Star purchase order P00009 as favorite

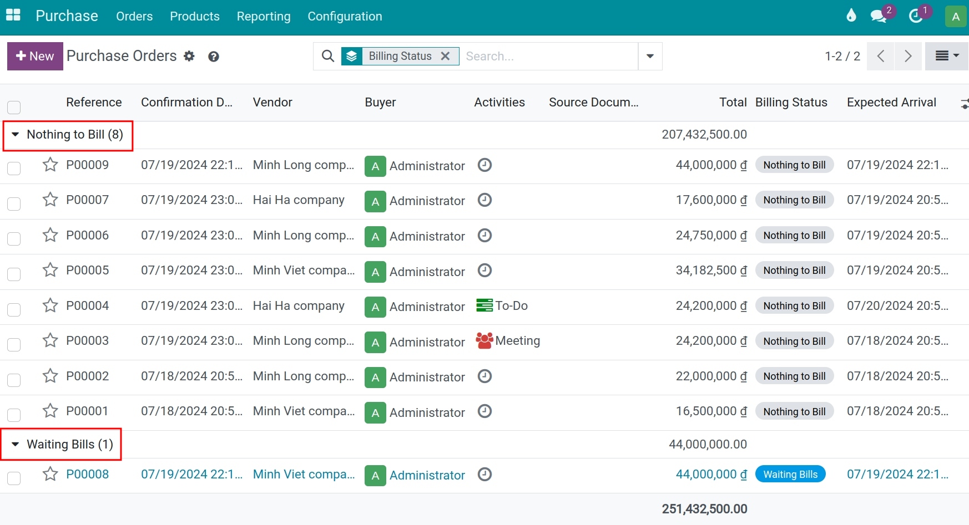click(x=51, y=165)
